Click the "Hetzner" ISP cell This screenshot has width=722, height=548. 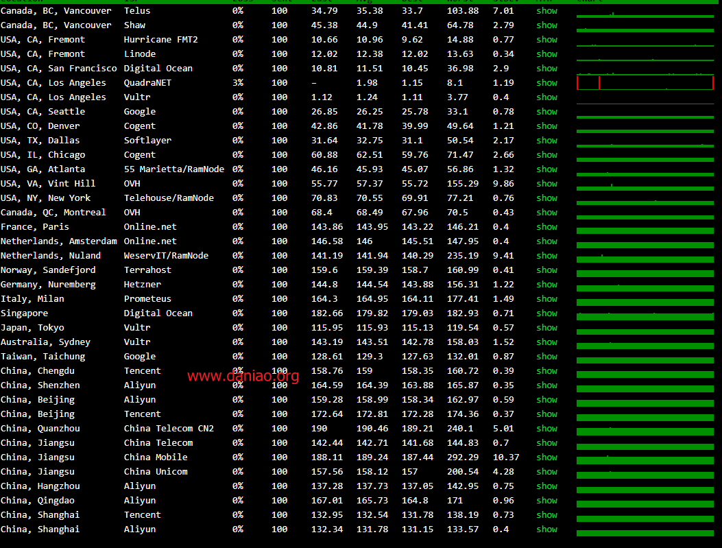tap(143, 284)
